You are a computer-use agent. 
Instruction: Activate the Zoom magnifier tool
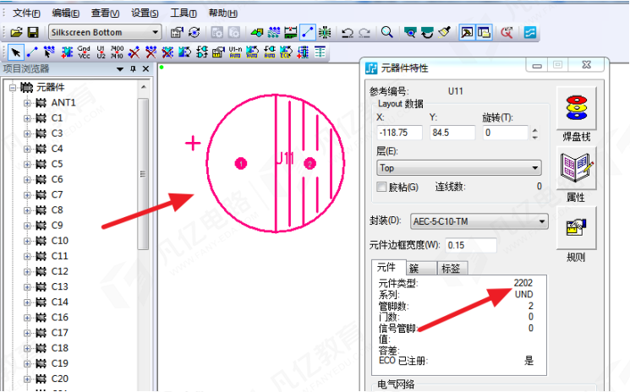[387, 32]
